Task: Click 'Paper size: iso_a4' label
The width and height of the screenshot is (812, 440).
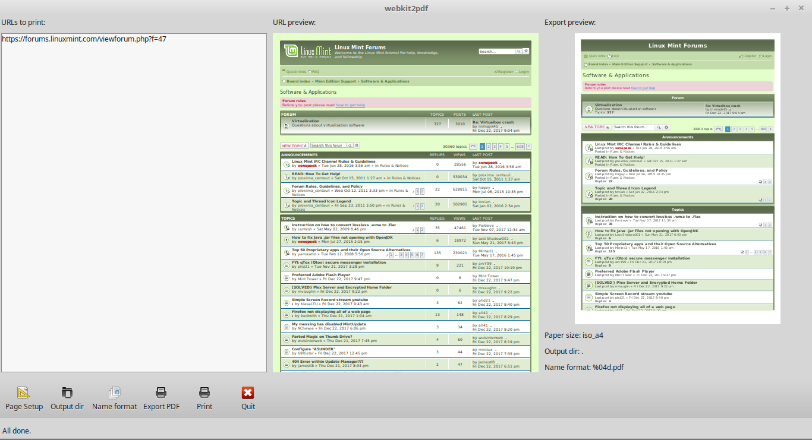Action: click(x=574, y=335)
